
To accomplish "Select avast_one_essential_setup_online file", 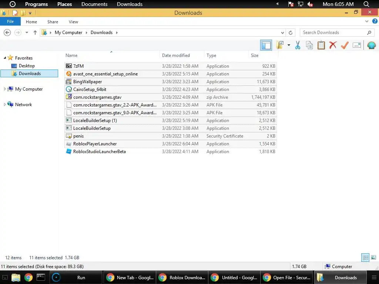I will (x=171, y=74).
